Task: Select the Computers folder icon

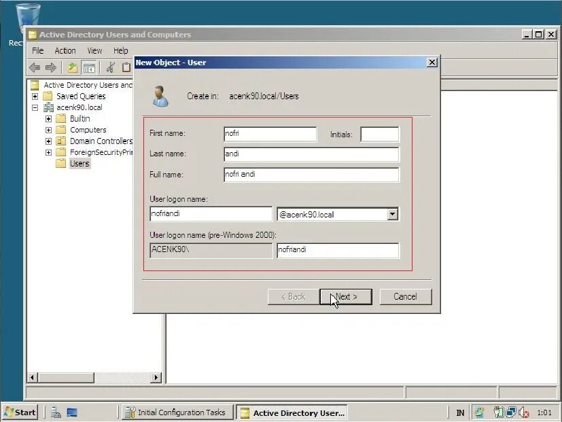Action: coord(61,129)
